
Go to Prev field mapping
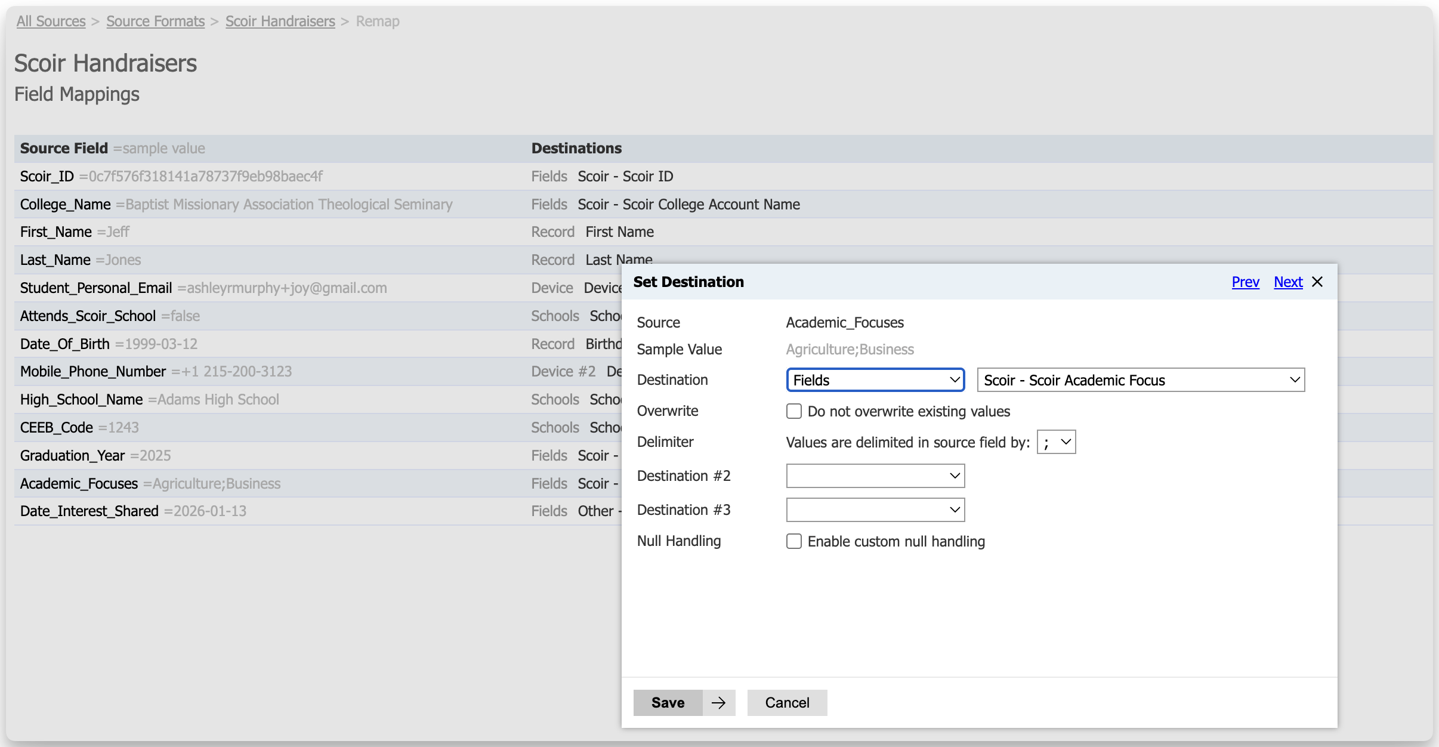[x=1245, y=282]
